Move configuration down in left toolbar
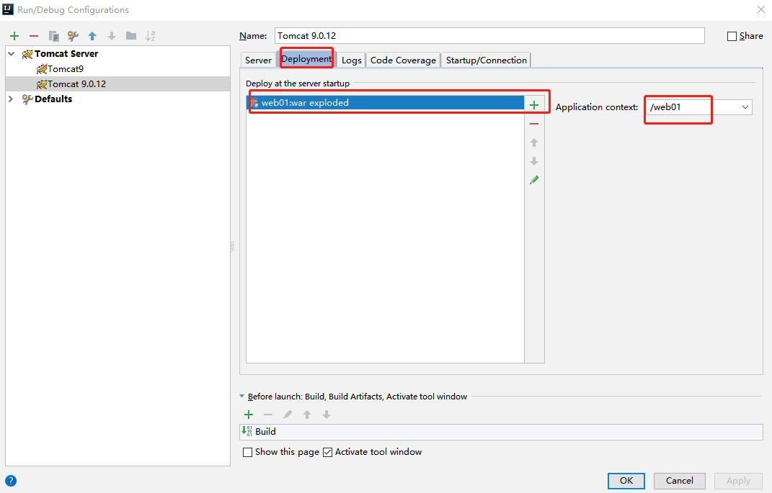Viewport: 772px width, 493px height. tap(112, 36)
